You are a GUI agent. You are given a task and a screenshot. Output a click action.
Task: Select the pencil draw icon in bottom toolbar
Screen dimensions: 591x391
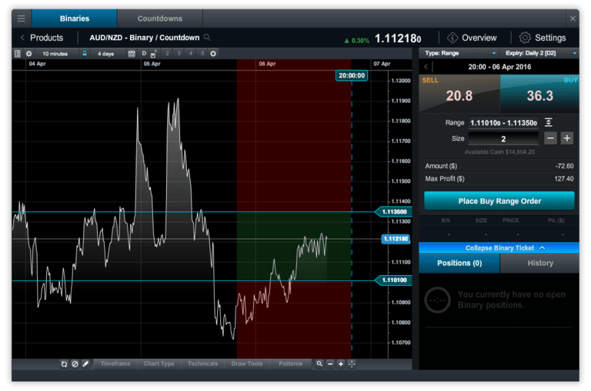tap(85, 363)
